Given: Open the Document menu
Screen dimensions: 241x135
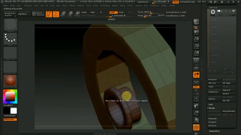Looking at the screenshot, I should [27, 6].
